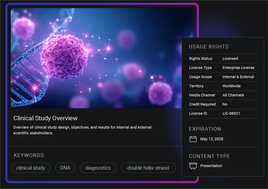The width and height of the screenshot is (268, 189).
Task: Select the 'All Channels' value
Action: pos(233,95)
